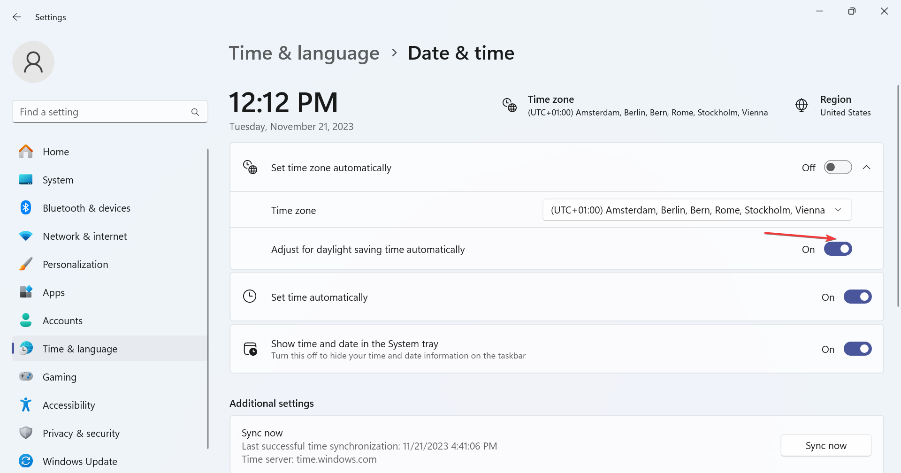Viewport: 901px width, 473px height.
Task: Open the Time zone dropdown
Action: click(697, 210)
